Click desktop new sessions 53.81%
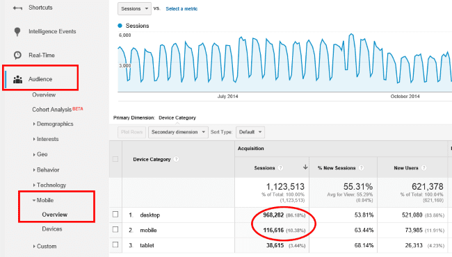The width and height of the screenshot is (452, 257). (364, 215)
